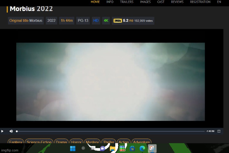Select the HD quality badge

[x=96, y=21]
